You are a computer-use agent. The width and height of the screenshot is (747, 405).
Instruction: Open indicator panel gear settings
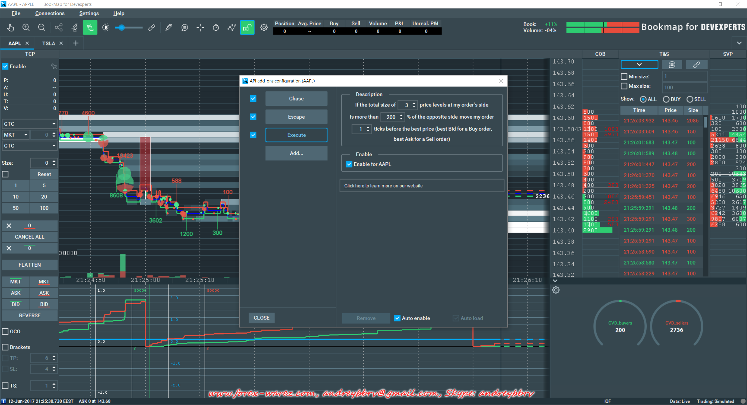556,290
